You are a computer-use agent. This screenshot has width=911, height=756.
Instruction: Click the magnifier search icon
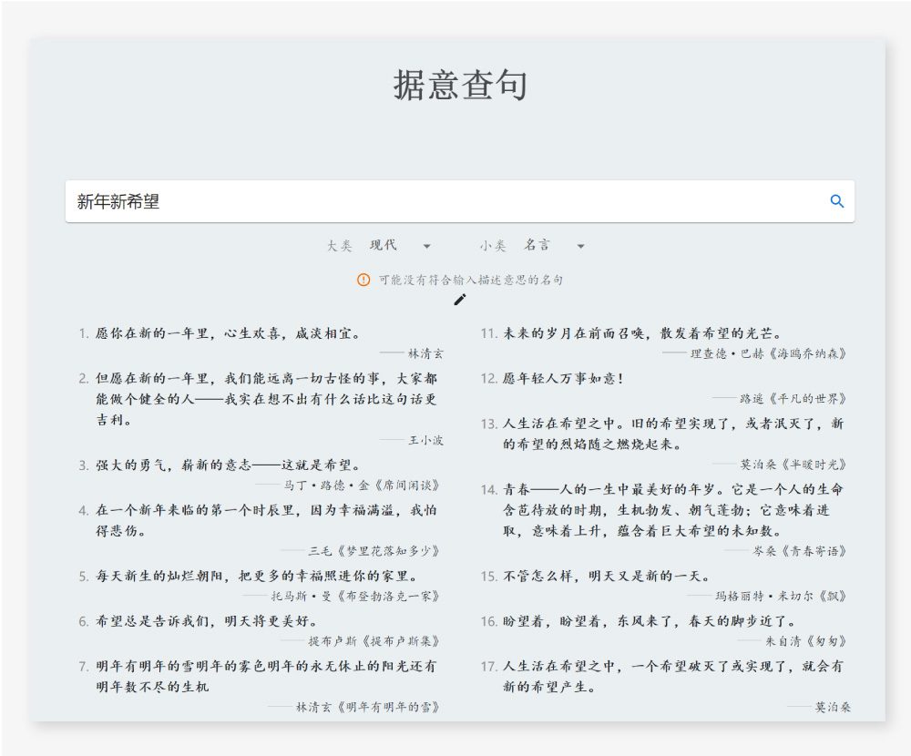click(836, 201)
